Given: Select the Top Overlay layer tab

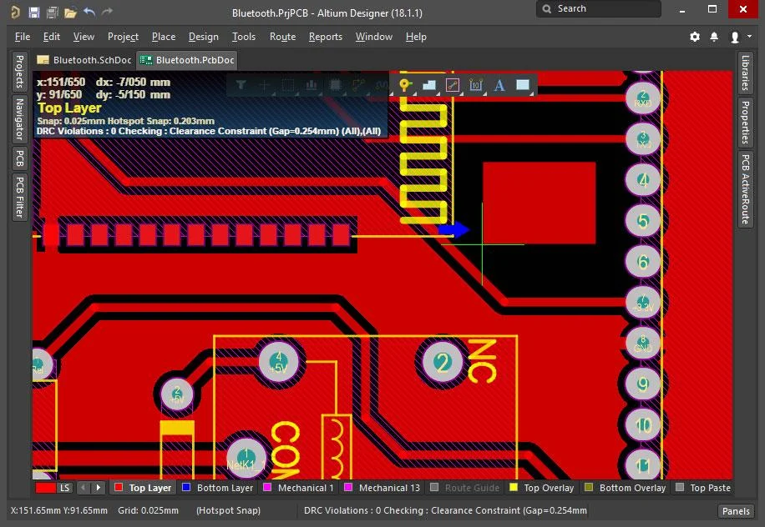Looking at the screenshot, I should tap(541, 488).
